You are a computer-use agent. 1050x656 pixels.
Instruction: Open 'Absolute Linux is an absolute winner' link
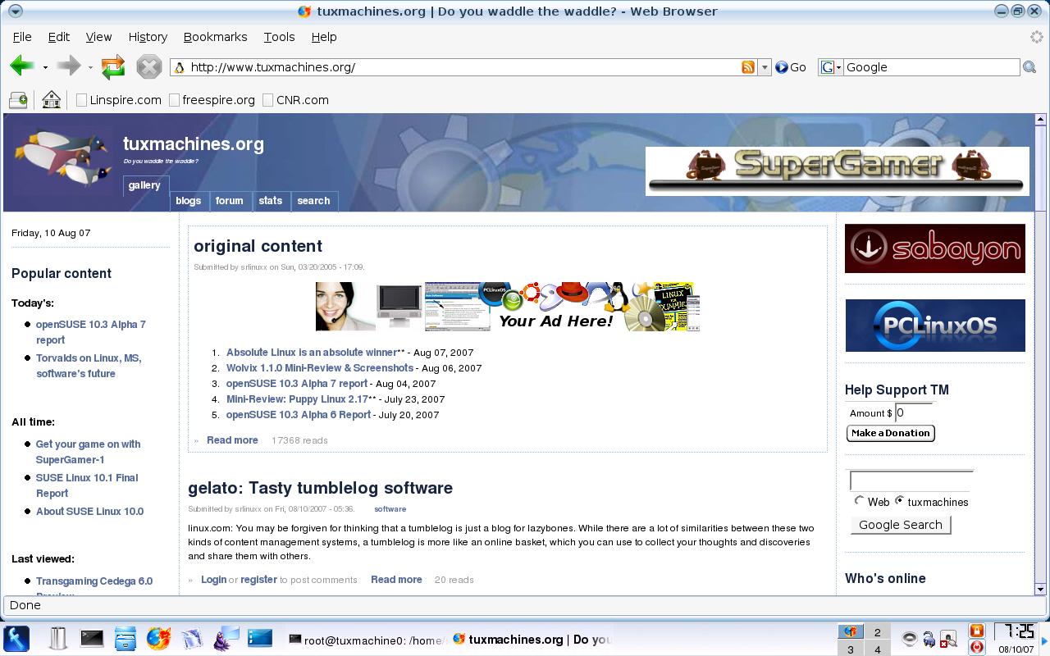click(312, 353)
